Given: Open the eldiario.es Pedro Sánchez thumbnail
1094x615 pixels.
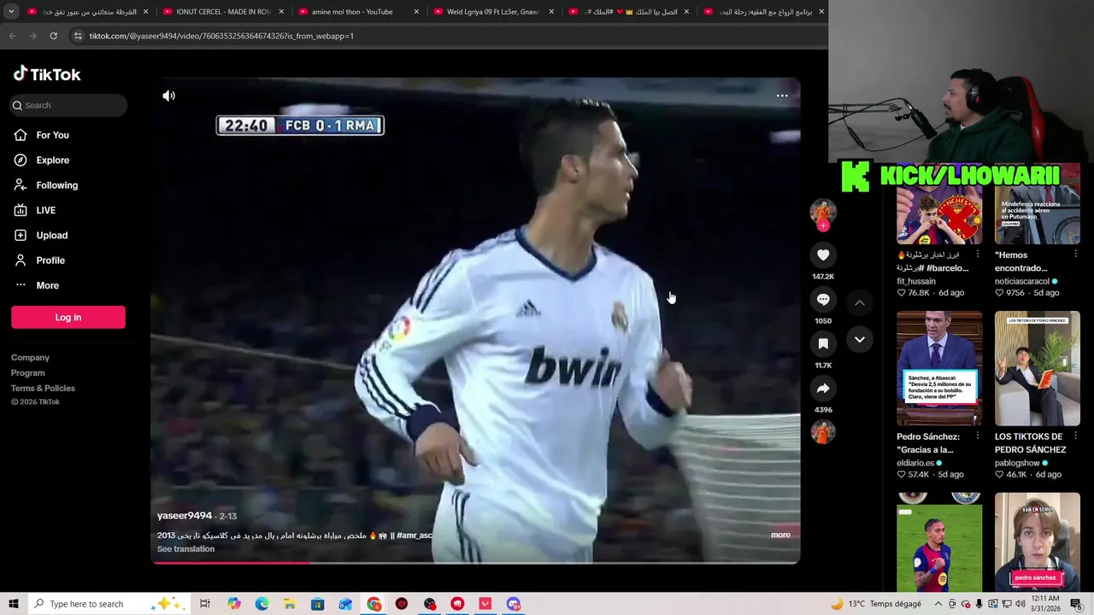Looking at the screenshot, I should pos(939,368).
